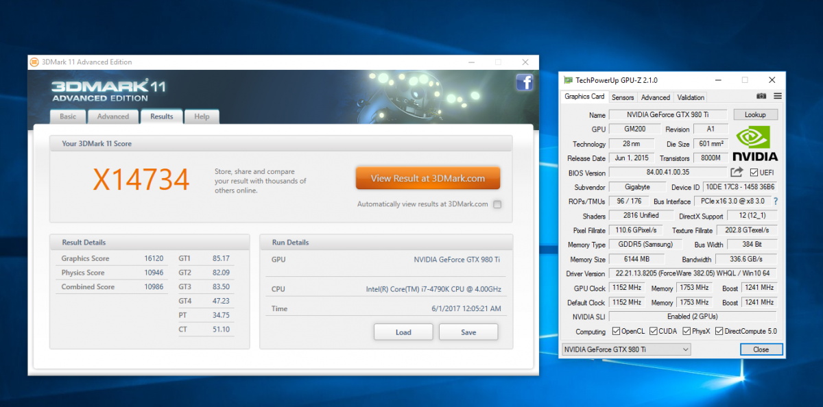Click the X14734 score text
Screen dimensions: 823x407
pyautogui.click(x=141, y=180)
